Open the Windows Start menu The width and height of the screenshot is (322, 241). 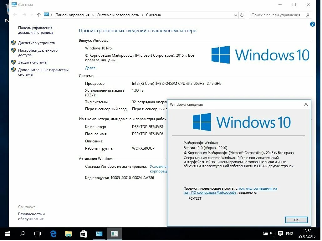pos(8,234)
